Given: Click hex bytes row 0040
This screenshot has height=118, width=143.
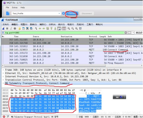Looking at the screenshot, I should (43, 99).
